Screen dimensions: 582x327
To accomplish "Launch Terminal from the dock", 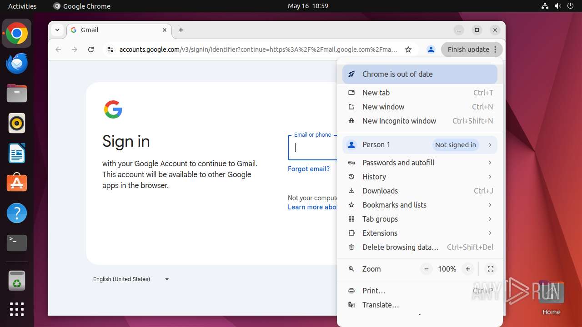I will click(x=17, y=243).
